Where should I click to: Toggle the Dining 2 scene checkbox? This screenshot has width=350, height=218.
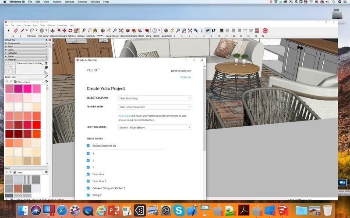88,195
